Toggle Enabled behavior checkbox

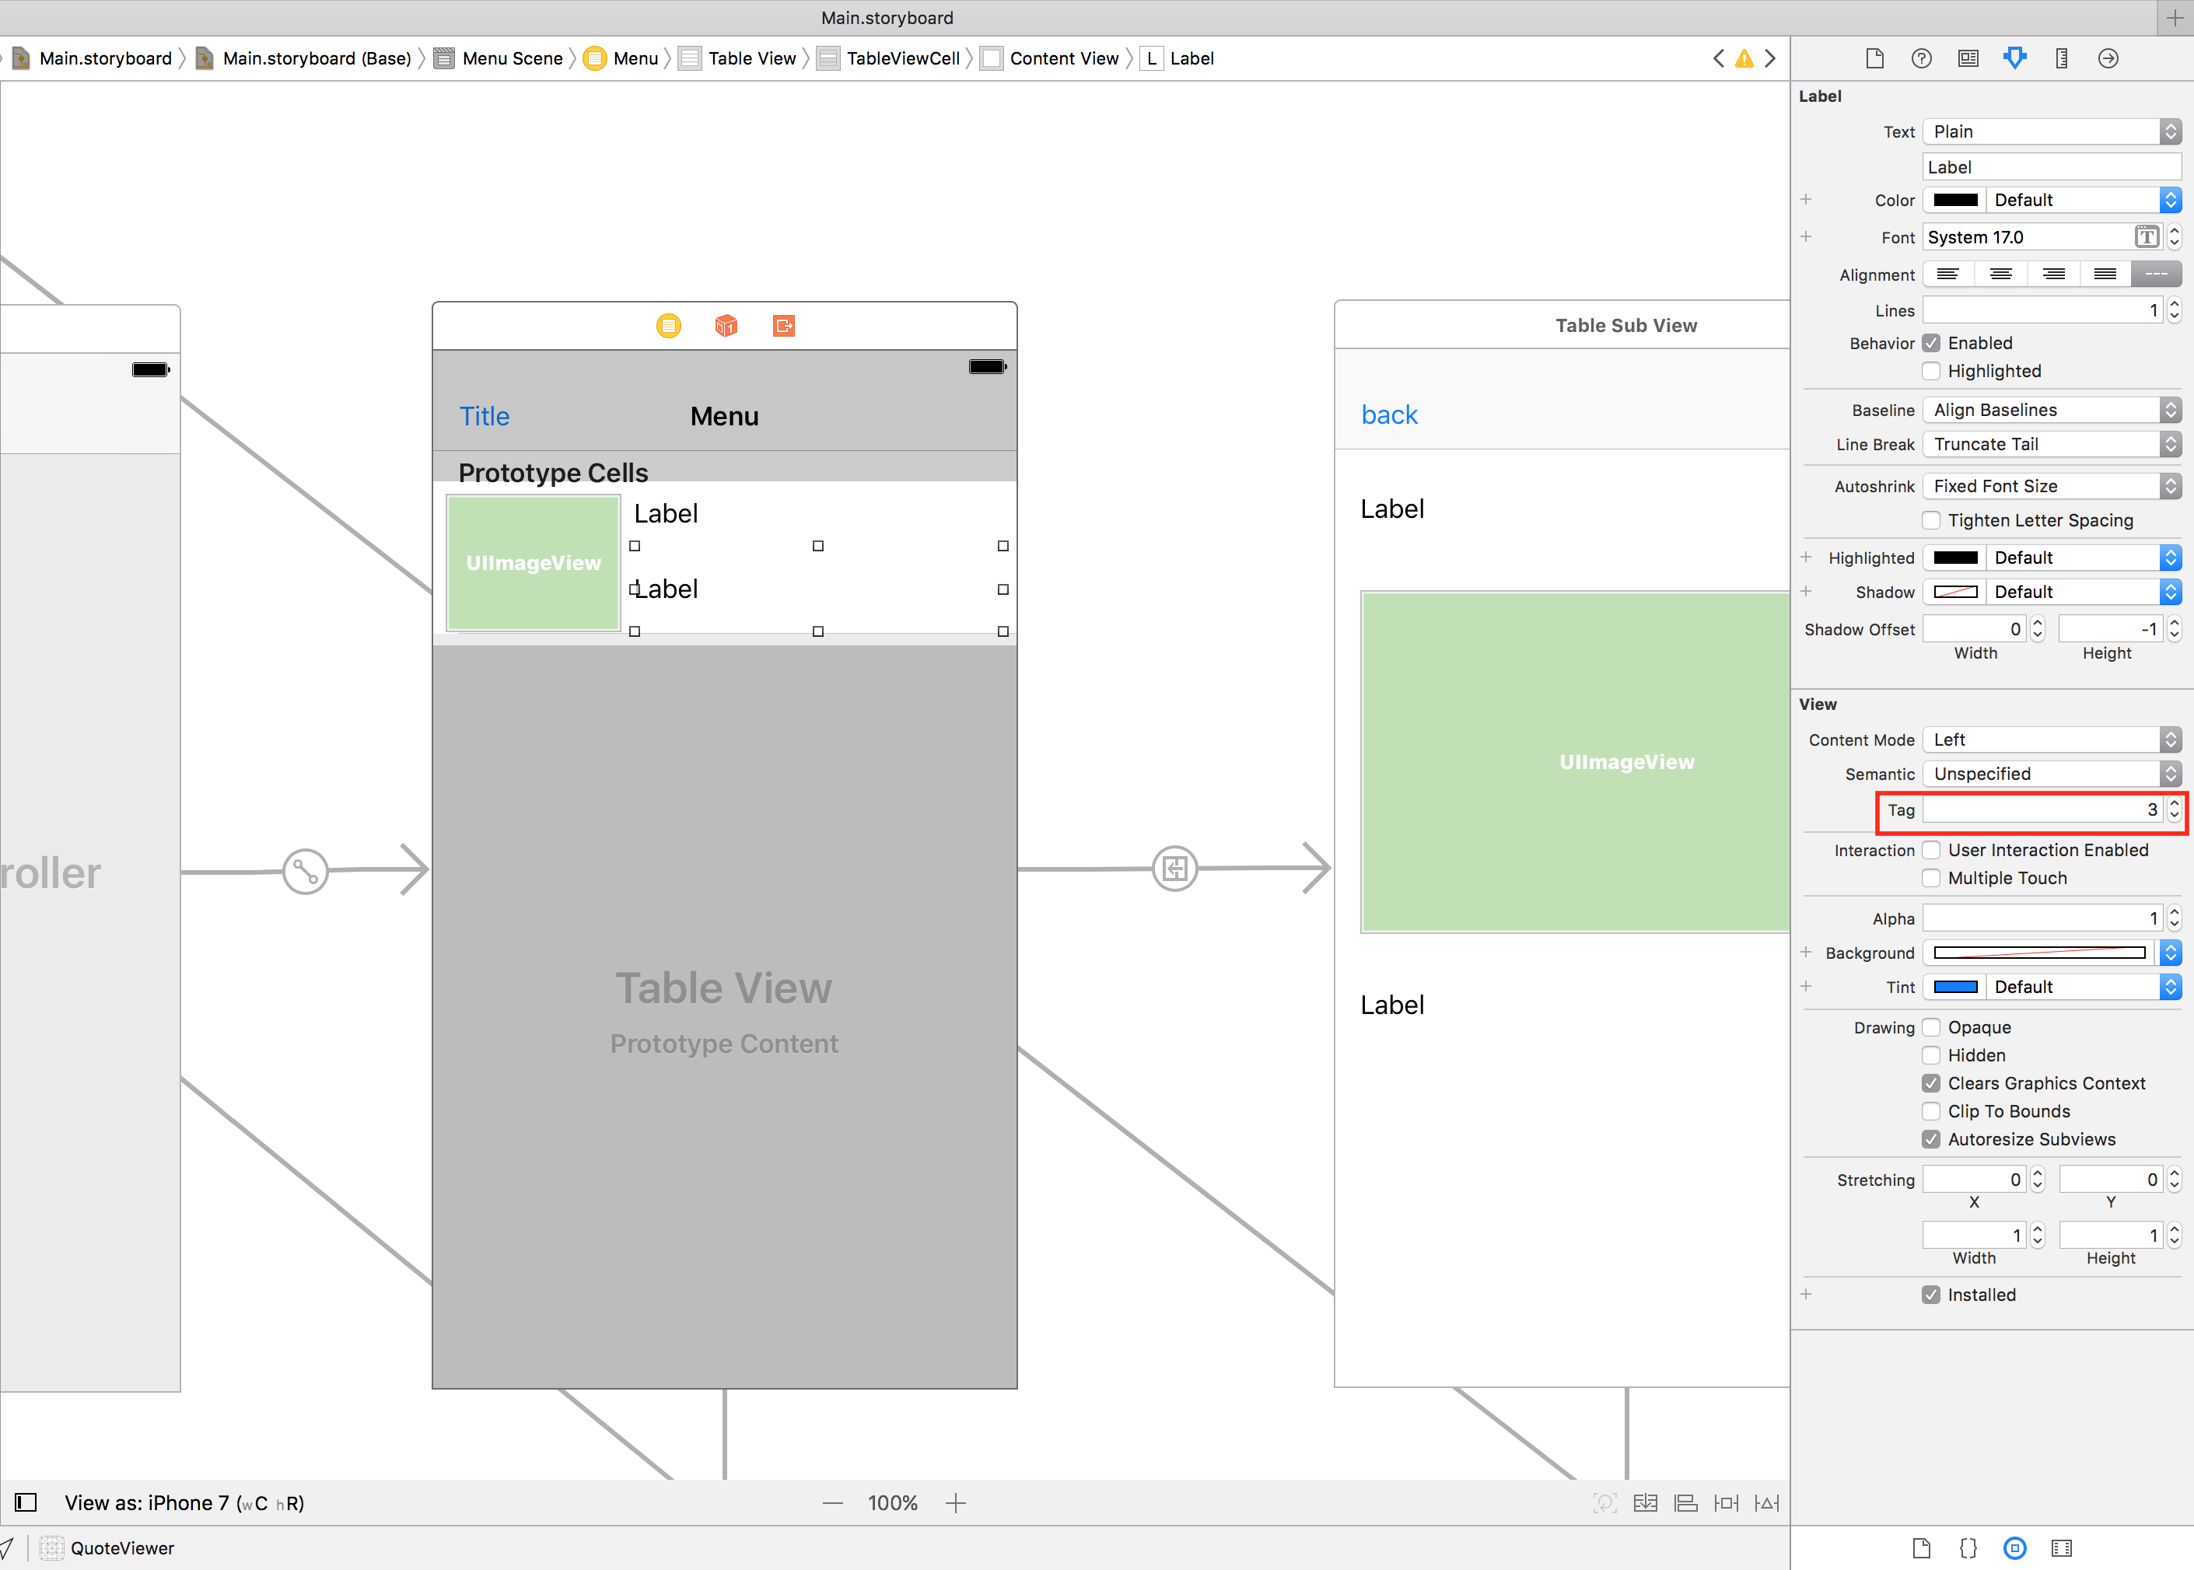coord(1931,343)
